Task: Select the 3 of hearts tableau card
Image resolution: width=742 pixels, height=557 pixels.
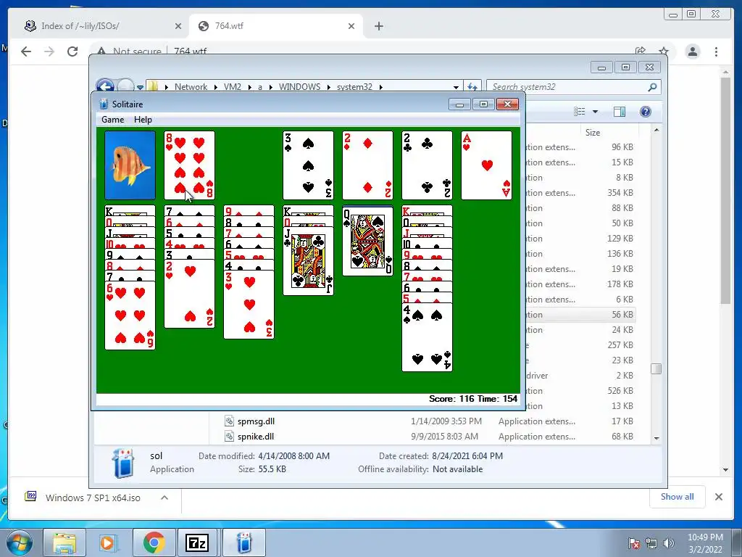Action: (x=249, y=305)
